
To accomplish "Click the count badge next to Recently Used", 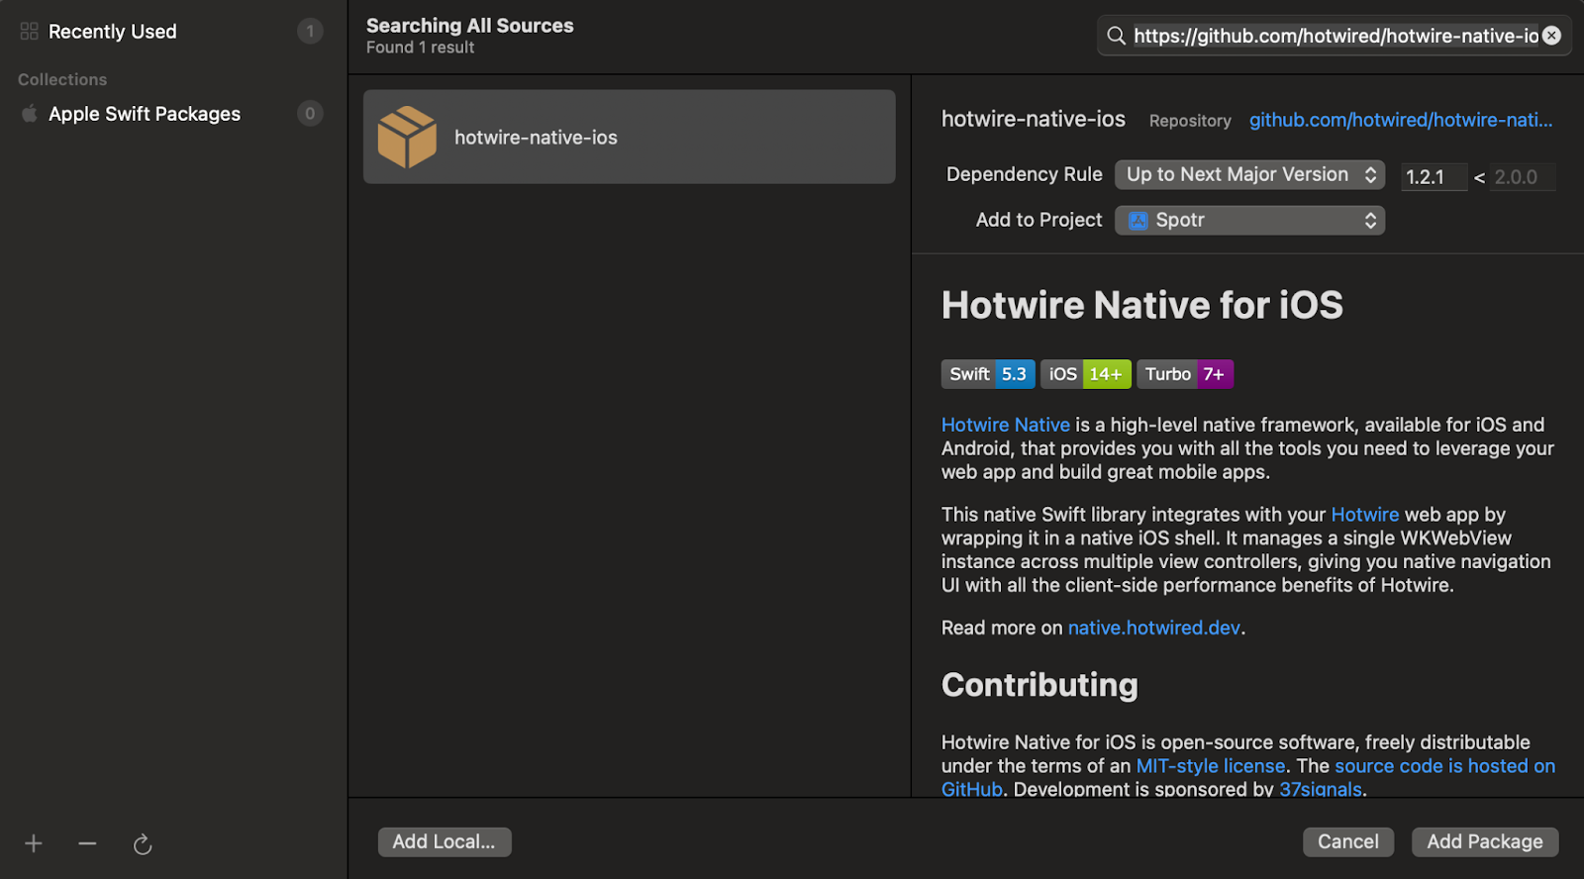I will (310, 32).
